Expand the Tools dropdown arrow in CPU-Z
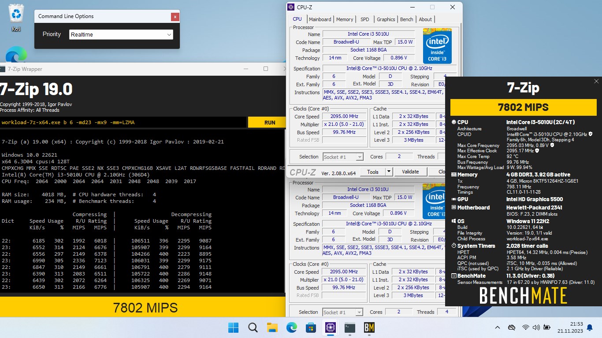 389,172
